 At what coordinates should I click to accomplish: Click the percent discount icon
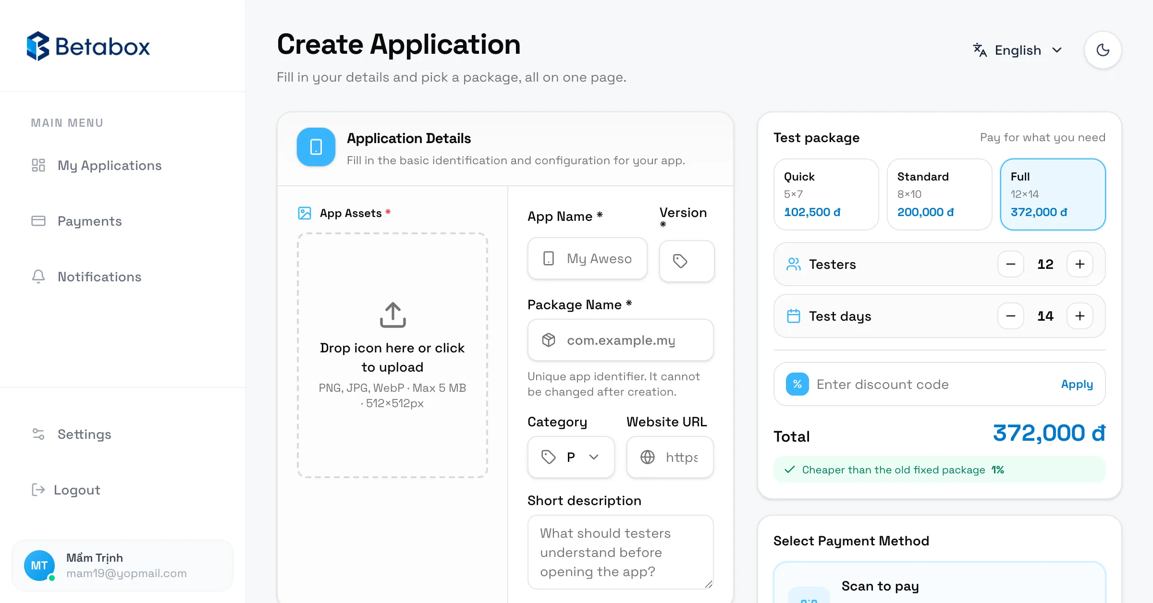[x=797, y=384]
